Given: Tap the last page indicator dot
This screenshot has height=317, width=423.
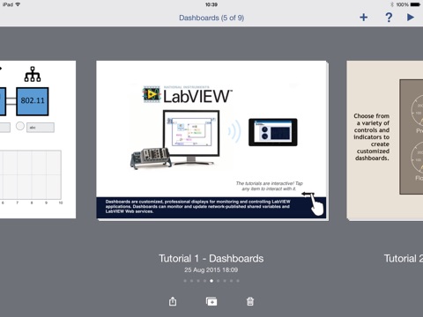Looking at the screenshot, I should 238,281.
